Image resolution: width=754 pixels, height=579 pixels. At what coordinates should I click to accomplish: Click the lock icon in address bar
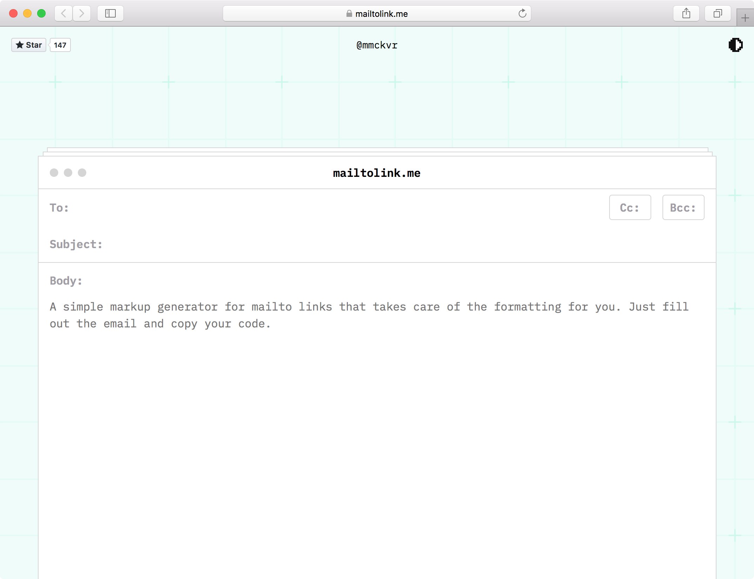click(x=349, y=13)
